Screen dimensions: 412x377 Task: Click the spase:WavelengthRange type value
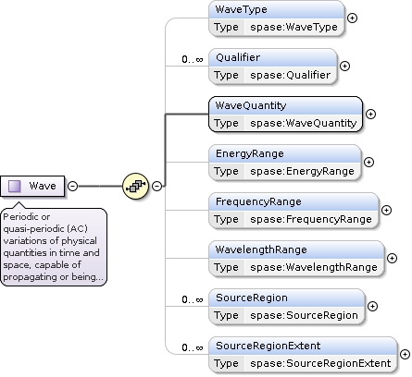click(x=314, y=267)
